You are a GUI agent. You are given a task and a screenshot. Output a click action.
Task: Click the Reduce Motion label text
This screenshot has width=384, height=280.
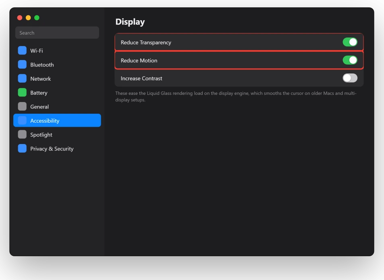coord(139,61)
